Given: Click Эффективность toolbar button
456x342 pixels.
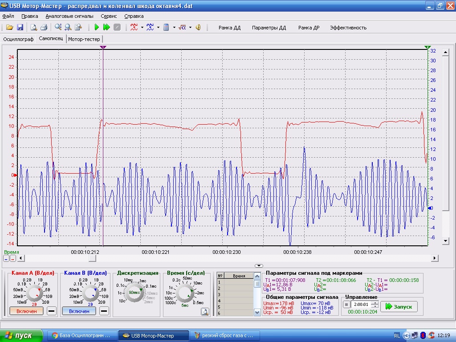Looking at the screenshot, I should point(348,28).
